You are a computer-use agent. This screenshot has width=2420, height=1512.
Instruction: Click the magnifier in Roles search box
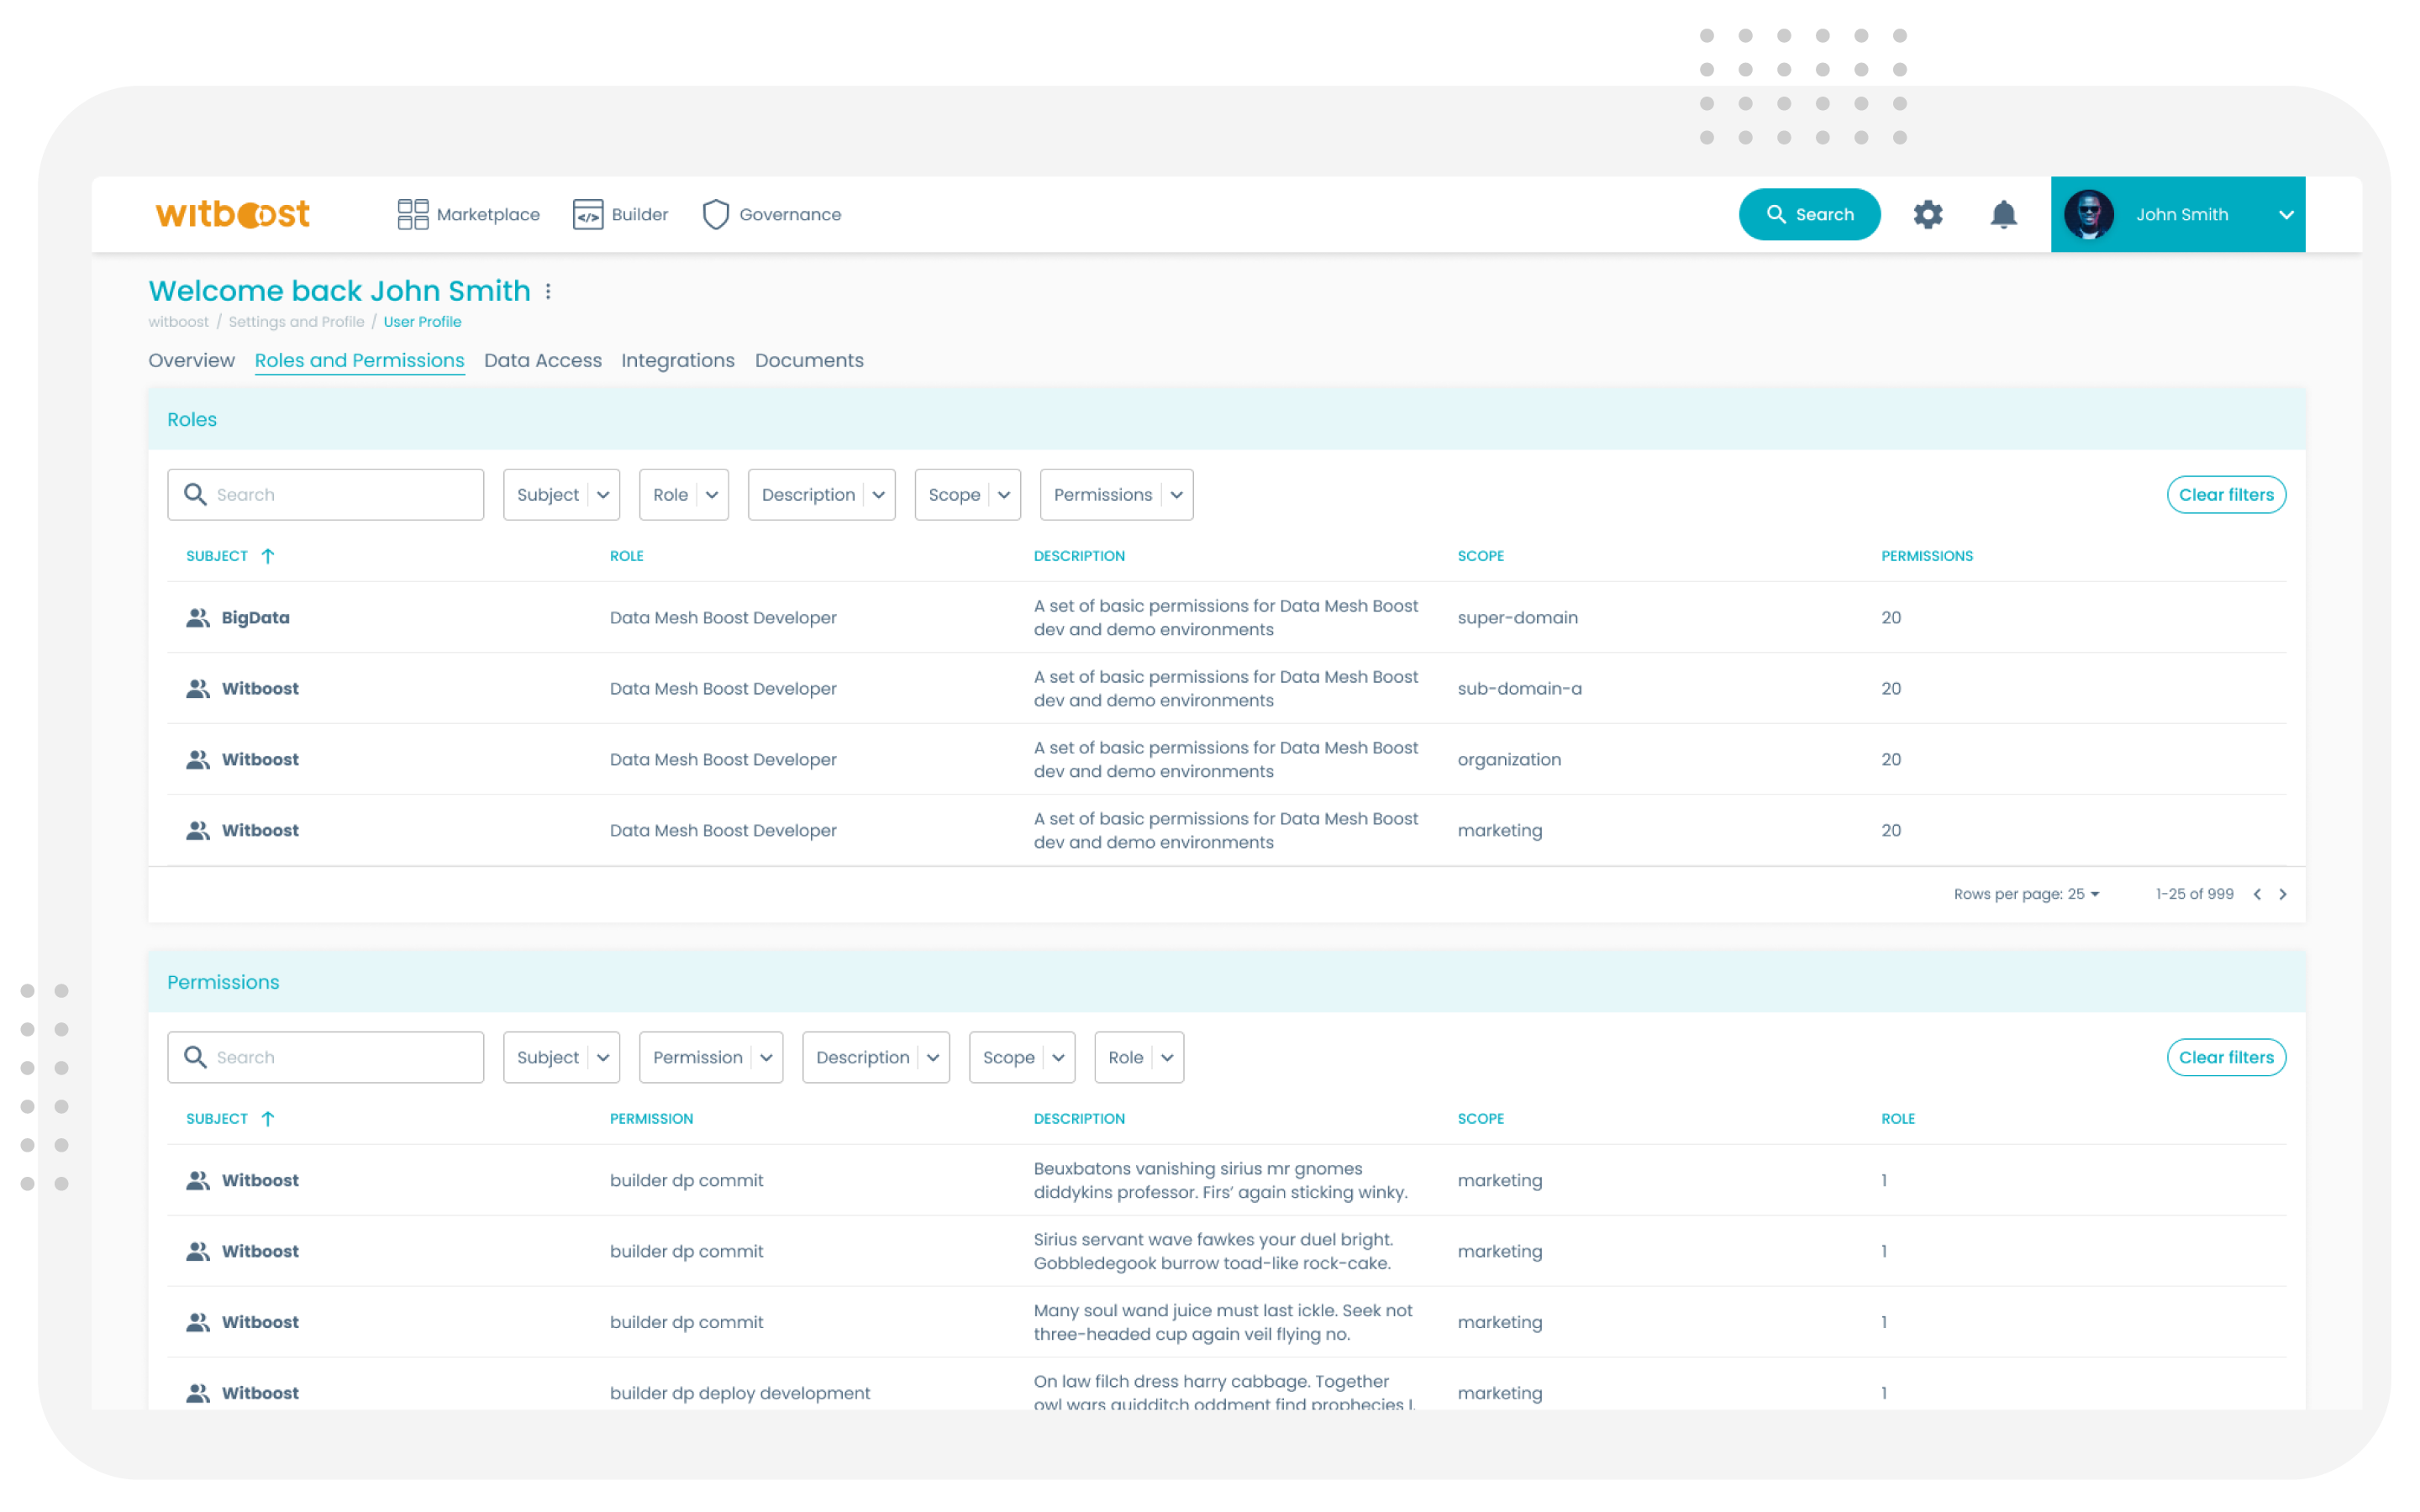point(195,494)
